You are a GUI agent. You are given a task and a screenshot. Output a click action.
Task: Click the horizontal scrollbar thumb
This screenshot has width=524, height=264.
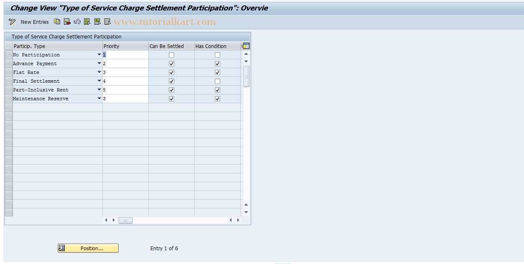pos(125,220)
